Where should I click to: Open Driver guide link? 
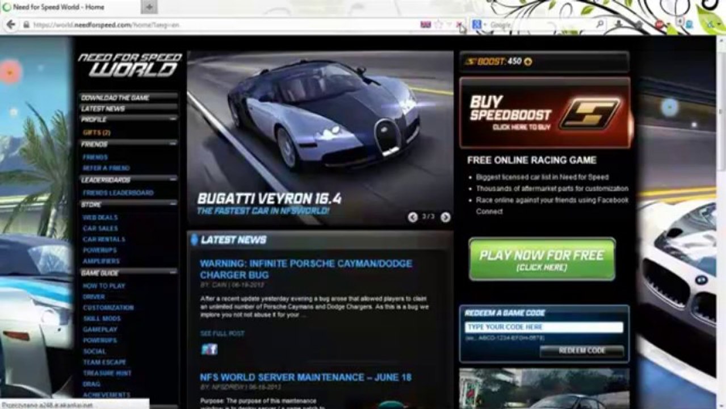pos(94,297)
